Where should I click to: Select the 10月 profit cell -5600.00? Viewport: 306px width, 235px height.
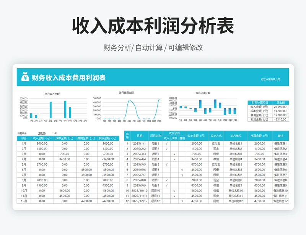(x=108, y=191)
